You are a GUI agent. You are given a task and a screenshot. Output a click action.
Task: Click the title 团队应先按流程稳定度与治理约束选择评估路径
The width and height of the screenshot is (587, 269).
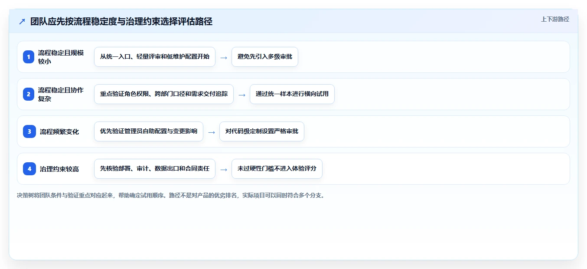coord(121,21)
